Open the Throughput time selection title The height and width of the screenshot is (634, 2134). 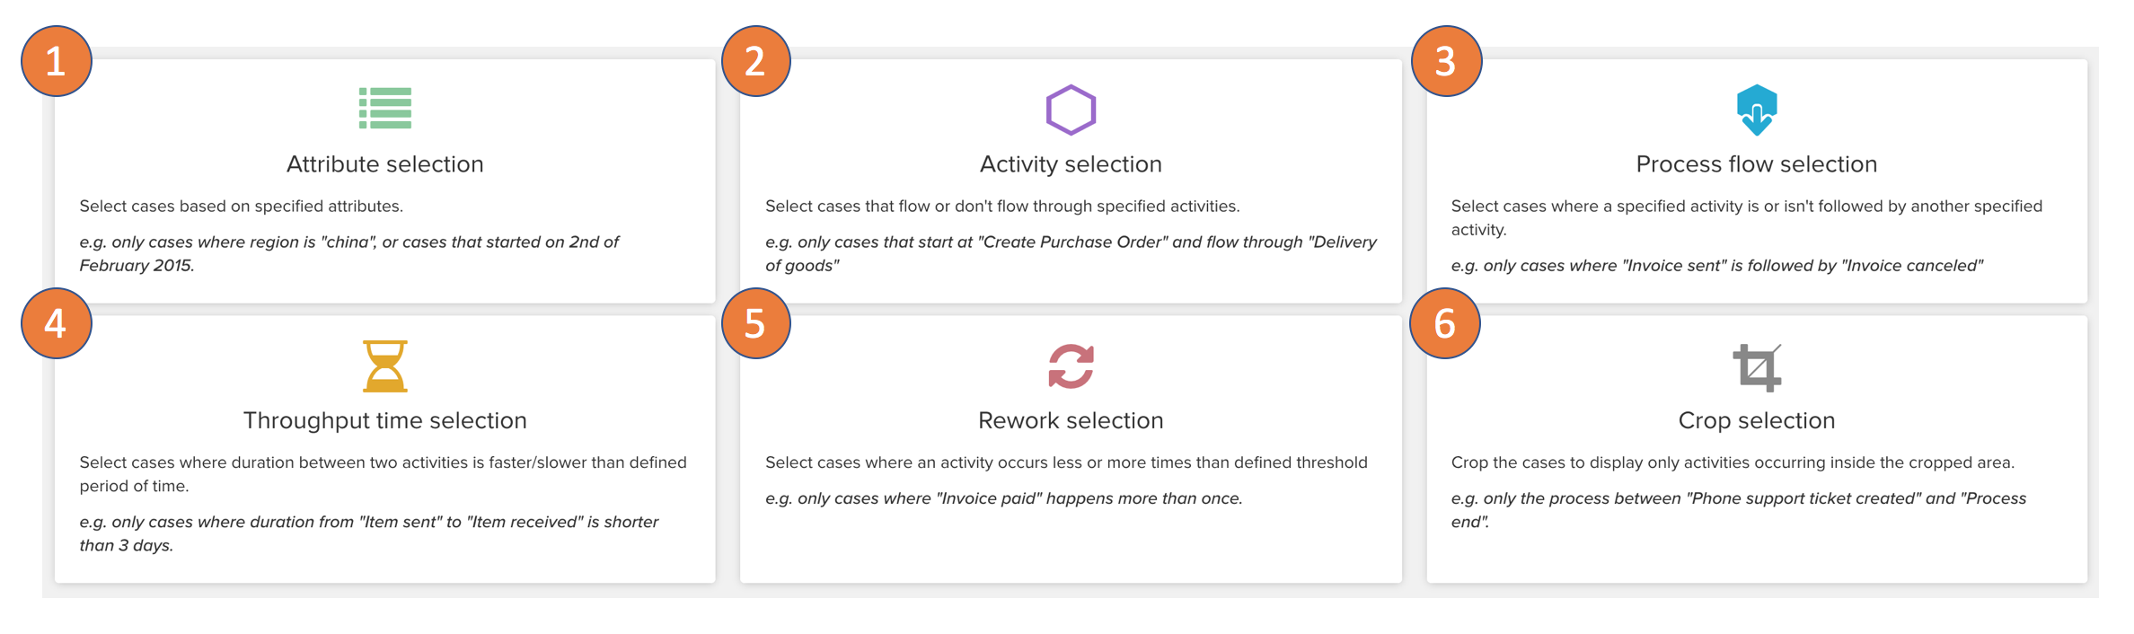[384, 420]
